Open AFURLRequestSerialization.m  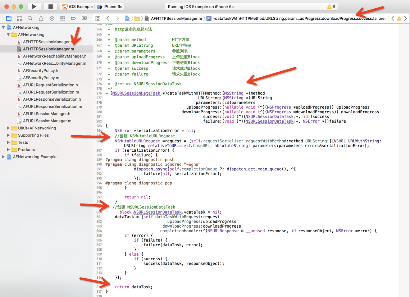(46, 92)
